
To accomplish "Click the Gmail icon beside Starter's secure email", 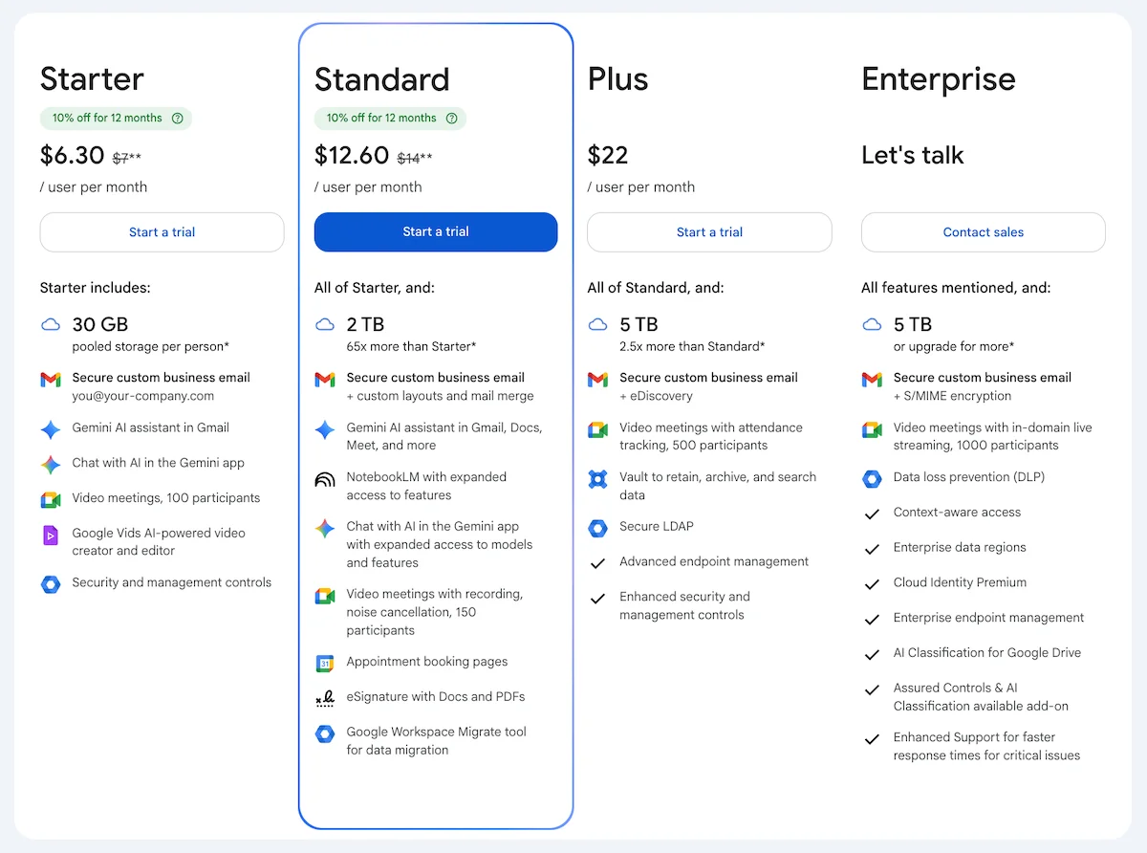I will [x=50, y=380].
